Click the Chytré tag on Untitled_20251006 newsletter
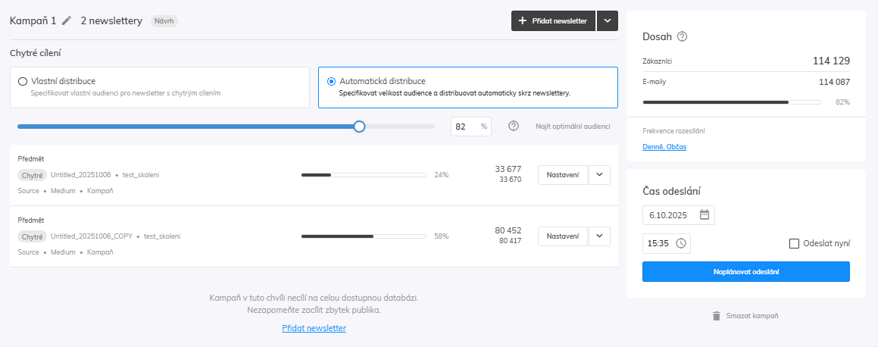The width and height of the screenshot is (878, 347). [33, 175]
